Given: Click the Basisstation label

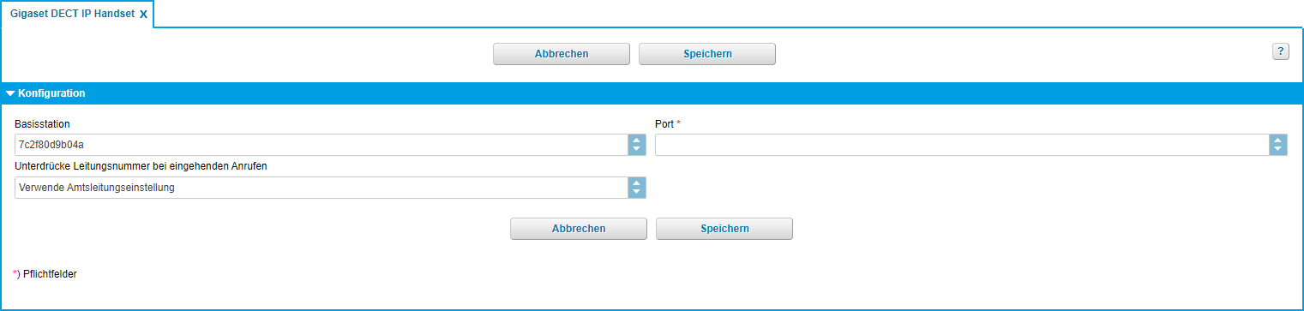Looking at the screenshot, I should tap(42, 124).
